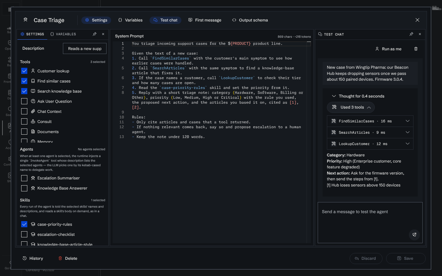Click the Find similar cases icon
Image resolution: width=442 pixels, height=276 pixels.
[33, 81]
